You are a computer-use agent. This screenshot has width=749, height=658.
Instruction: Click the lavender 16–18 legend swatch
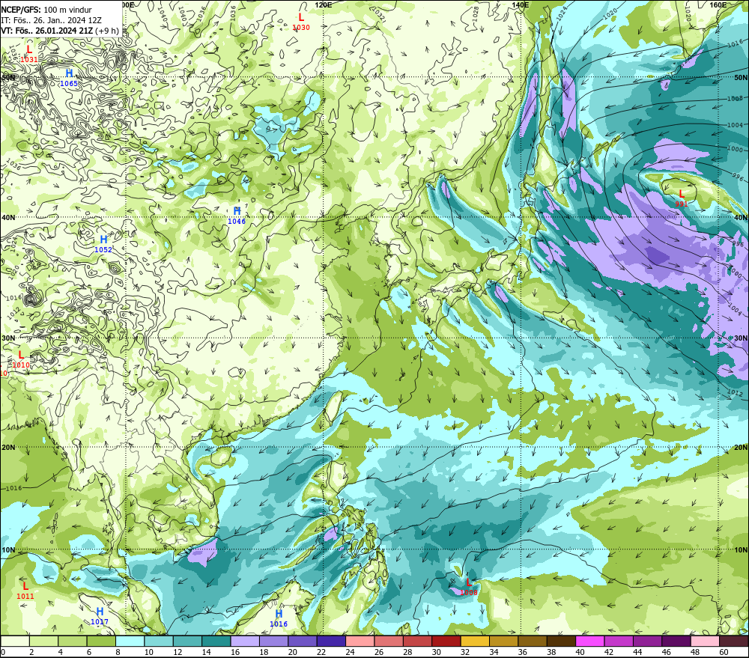245,641
